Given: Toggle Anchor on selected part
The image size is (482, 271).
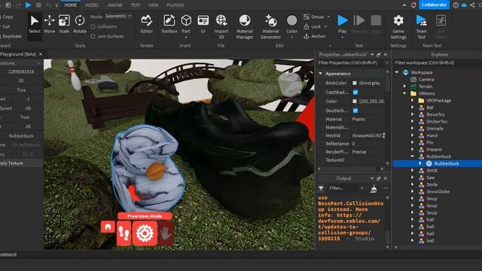Looking at the screenshot, I should coord(315,36).
